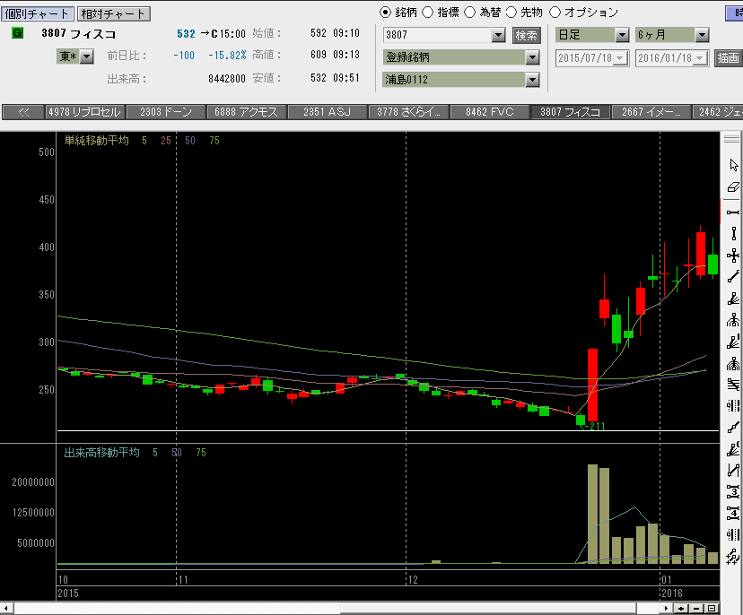Open the 3807 フィスコ tab
Viewport: 743px width, 615px height.
pyautogui.click(x=570, y=112)
